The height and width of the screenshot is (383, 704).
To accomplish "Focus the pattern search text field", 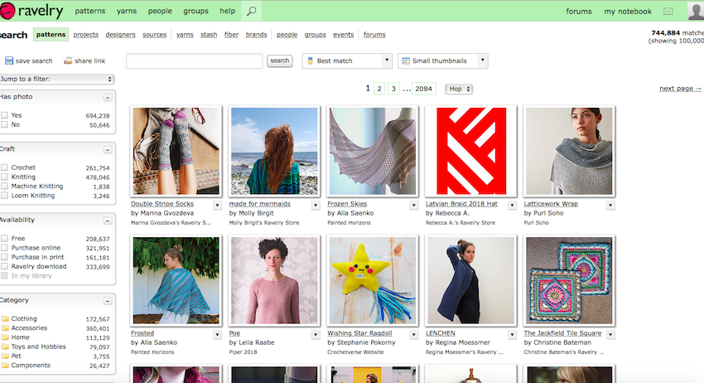I will [x=195, y=61].
